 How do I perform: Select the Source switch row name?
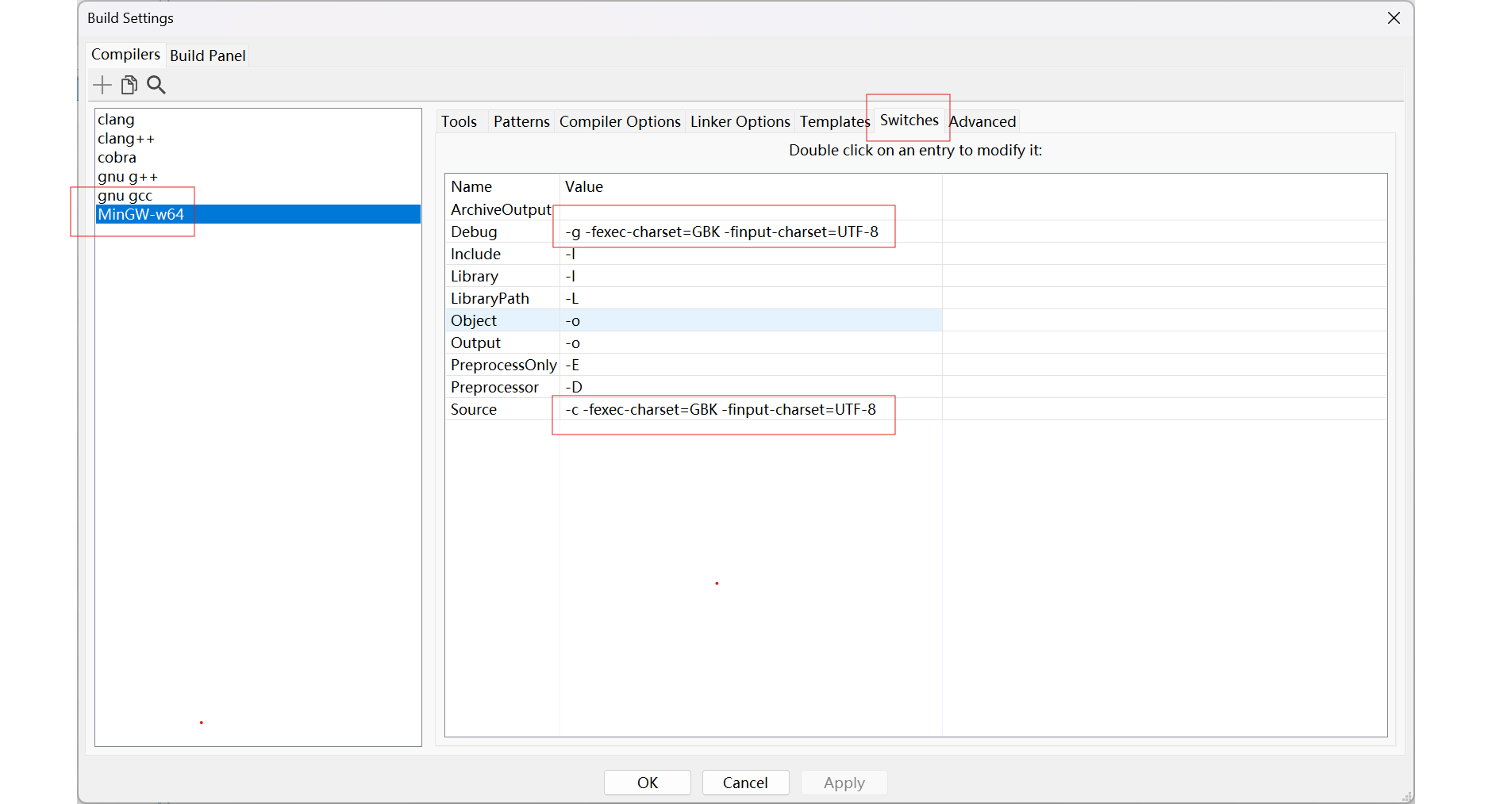point(474,409)
